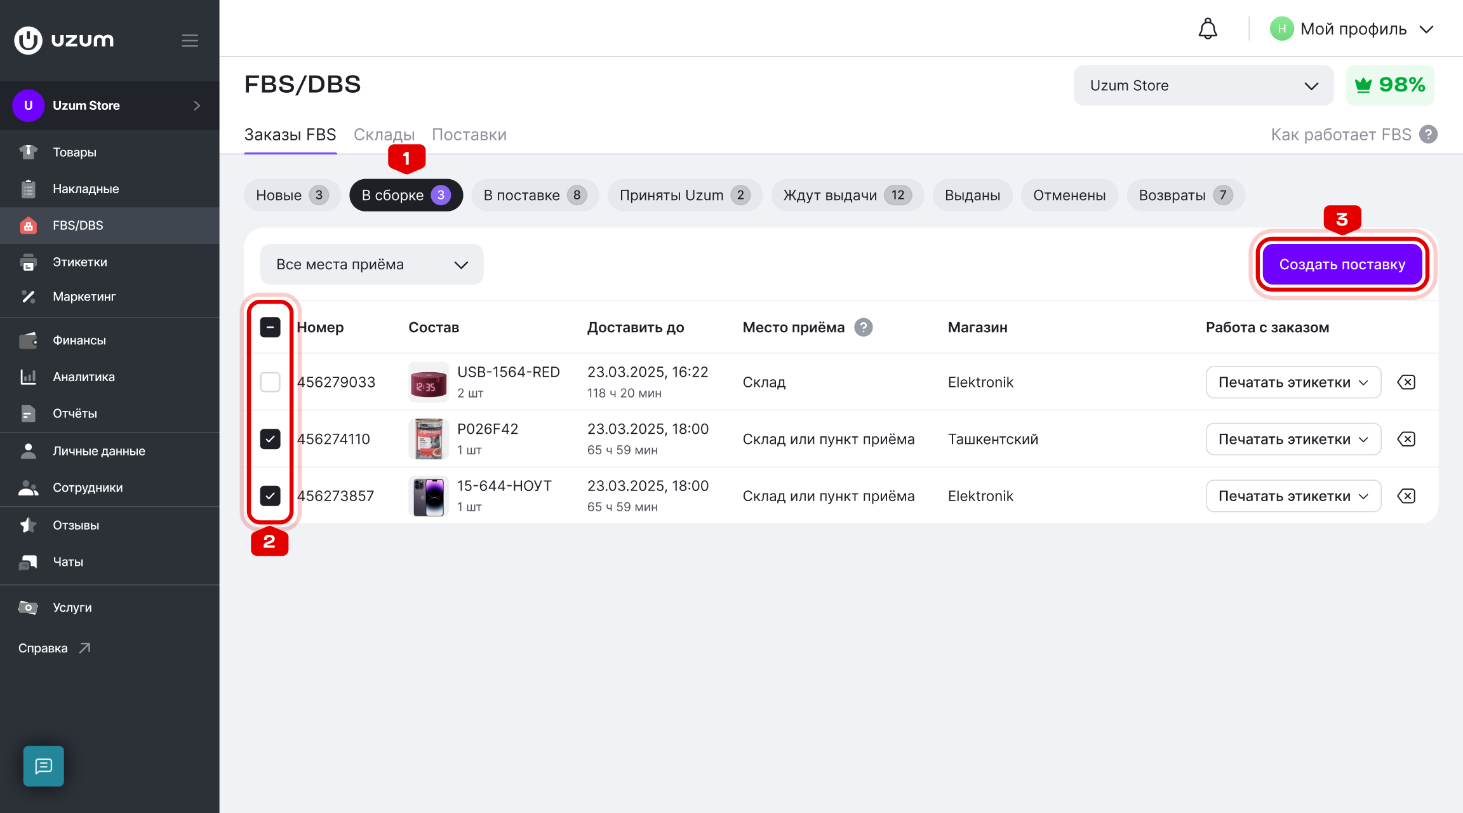Open Печатать этикетки dropdown for order 456274110
1463x813 pixels.
1293,439
